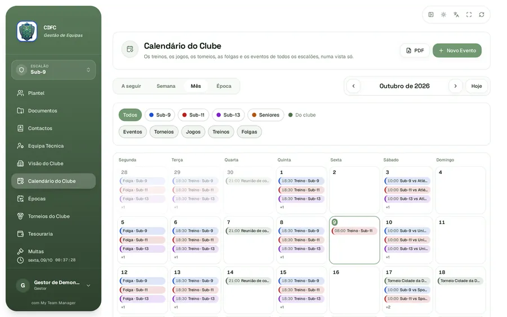Open the Torneios do Clube medal icon
This screenshot has height=317, width=507.
coord(20,216)
